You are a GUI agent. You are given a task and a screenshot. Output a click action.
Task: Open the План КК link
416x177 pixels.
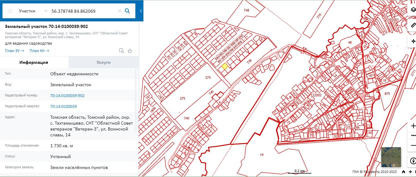click(x=39, y=51)
